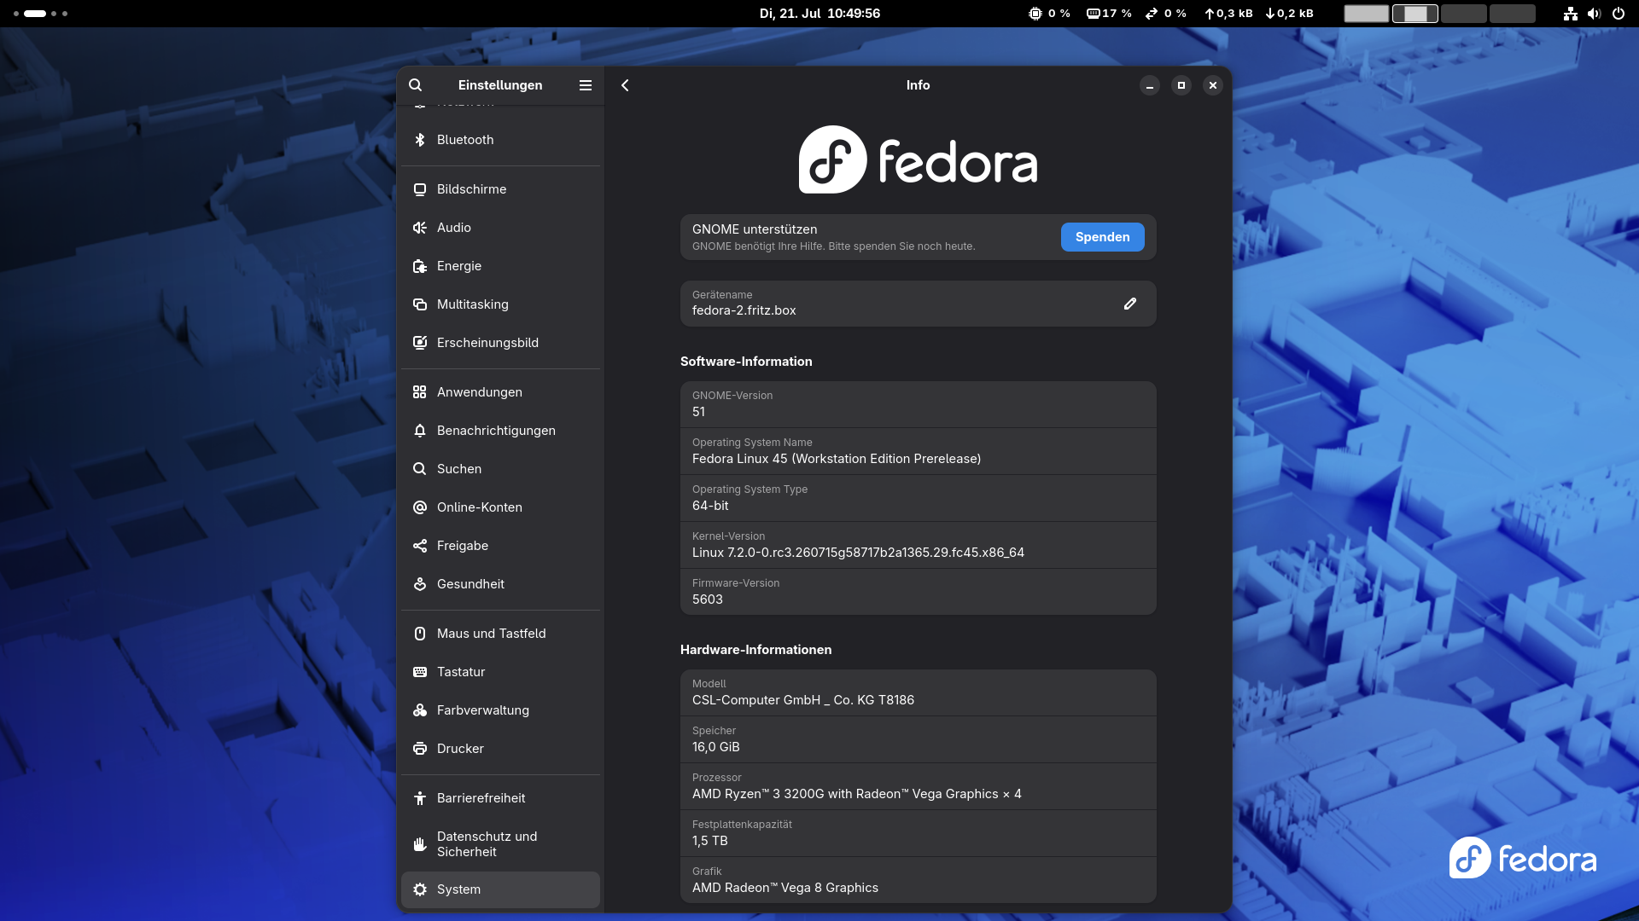Click the Prozessor AMD Ryzen 3 3200G text
The width and height of the screenshot is (1639, 921).
[857, 794]
